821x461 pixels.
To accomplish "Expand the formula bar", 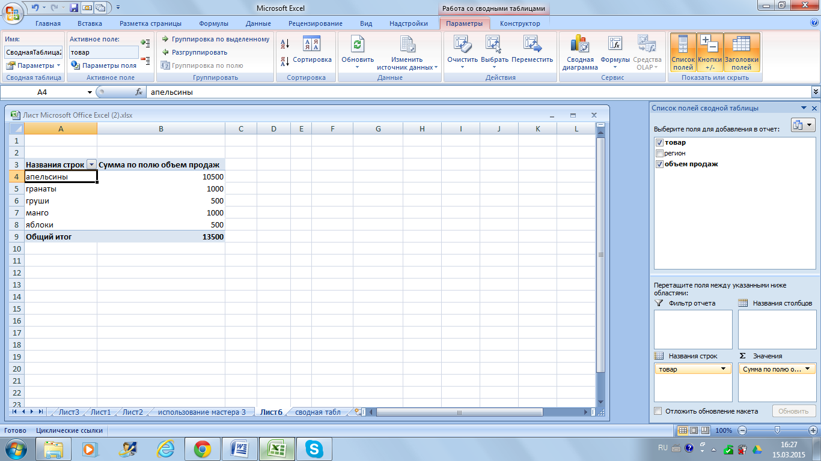I will (x=816, y=92).
